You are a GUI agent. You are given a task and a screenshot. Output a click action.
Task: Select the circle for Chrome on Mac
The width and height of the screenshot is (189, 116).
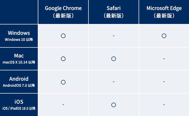coord(63,59)
